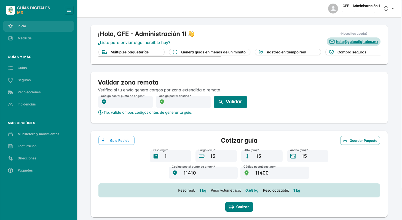Screen dimensions: 402x220
Task: Click the box icon beside Paquetes
Action: tap(10, 170)
